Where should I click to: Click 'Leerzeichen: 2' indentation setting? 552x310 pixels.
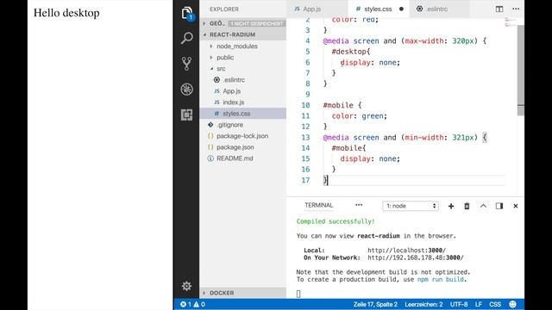tap(423, 304)
